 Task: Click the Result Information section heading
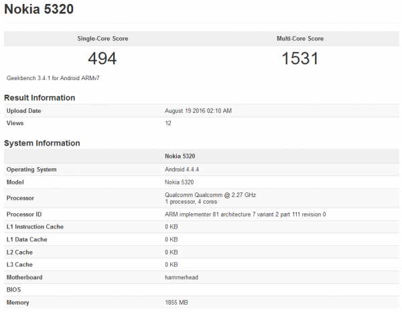click(40, 98)
